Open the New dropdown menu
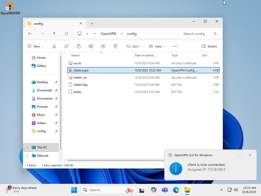 pos(35,46)
